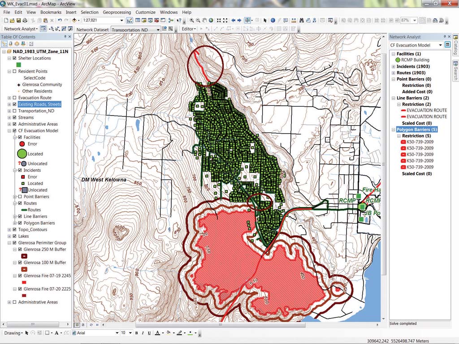
Task: Select the Zoom In tool
Action: [192, 21]
